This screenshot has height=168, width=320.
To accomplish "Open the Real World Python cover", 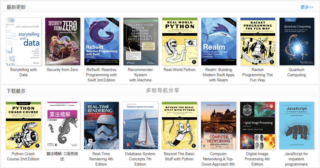I will (x=180, y=41).
